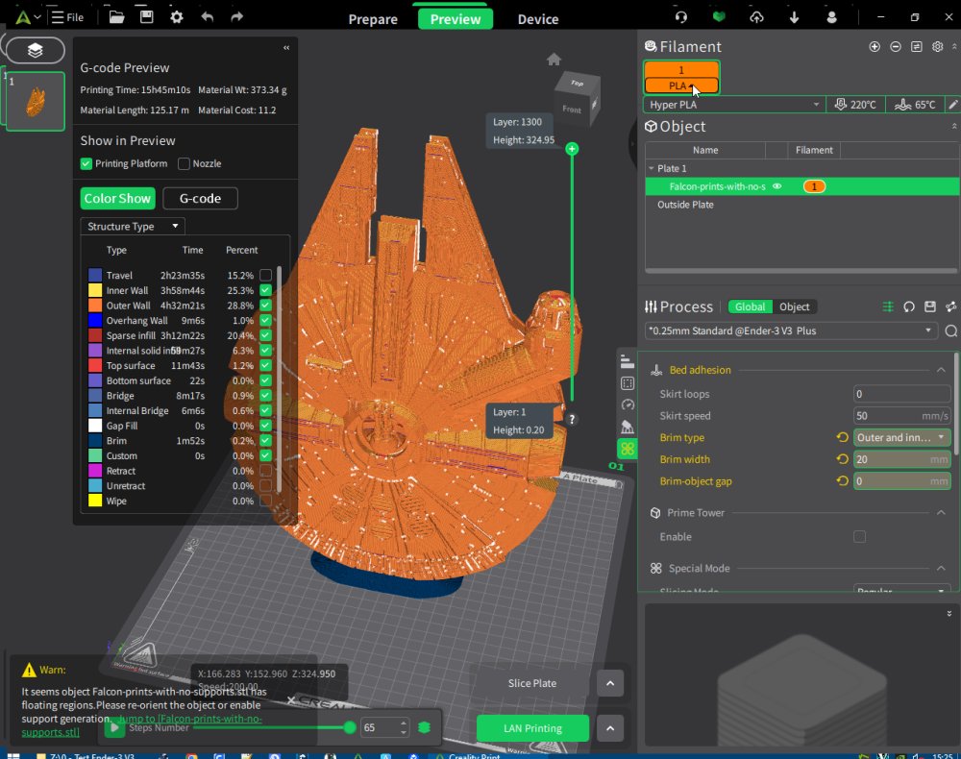The height and width of the screenshot is (759, 961).
Task: Revert Brim type to default value
Action: [842, 437]
